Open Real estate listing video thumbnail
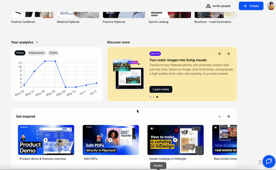 (224, 140)
